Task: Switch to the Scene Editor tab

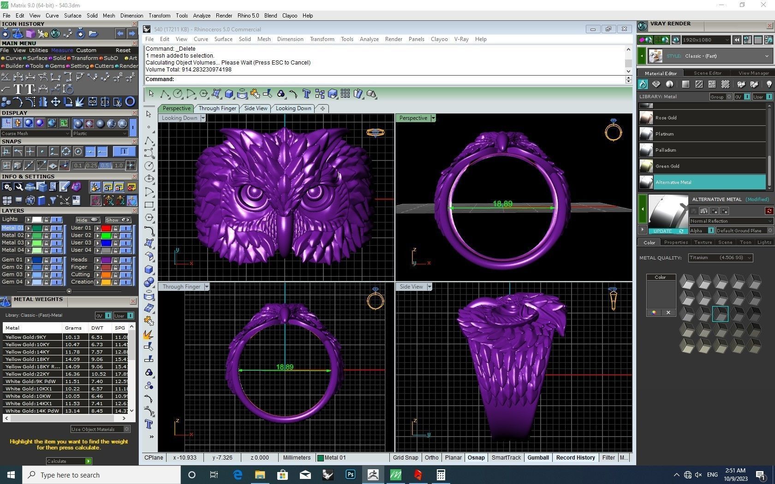Action: pos(707,73)
